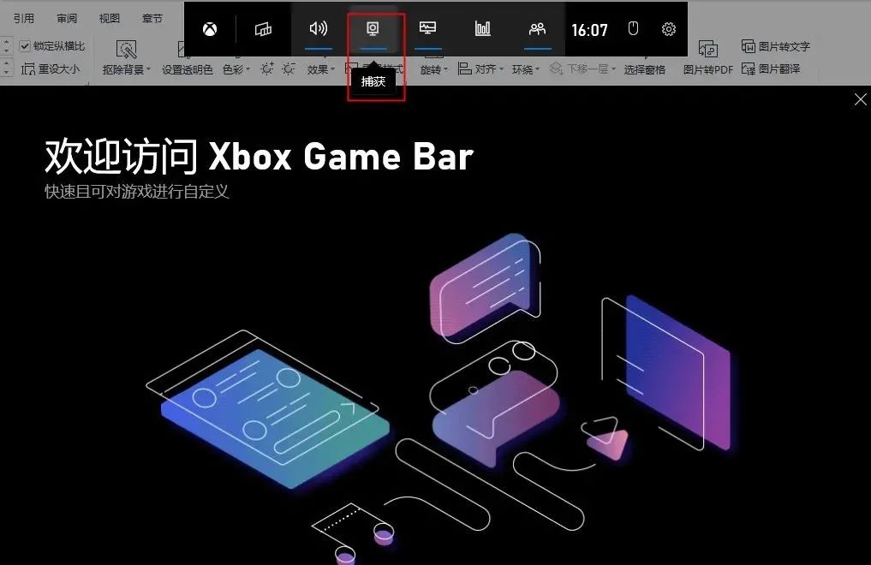Toggle the Audio widget speaker icon
Screen dimensions: 871x565
click(319, 28)
